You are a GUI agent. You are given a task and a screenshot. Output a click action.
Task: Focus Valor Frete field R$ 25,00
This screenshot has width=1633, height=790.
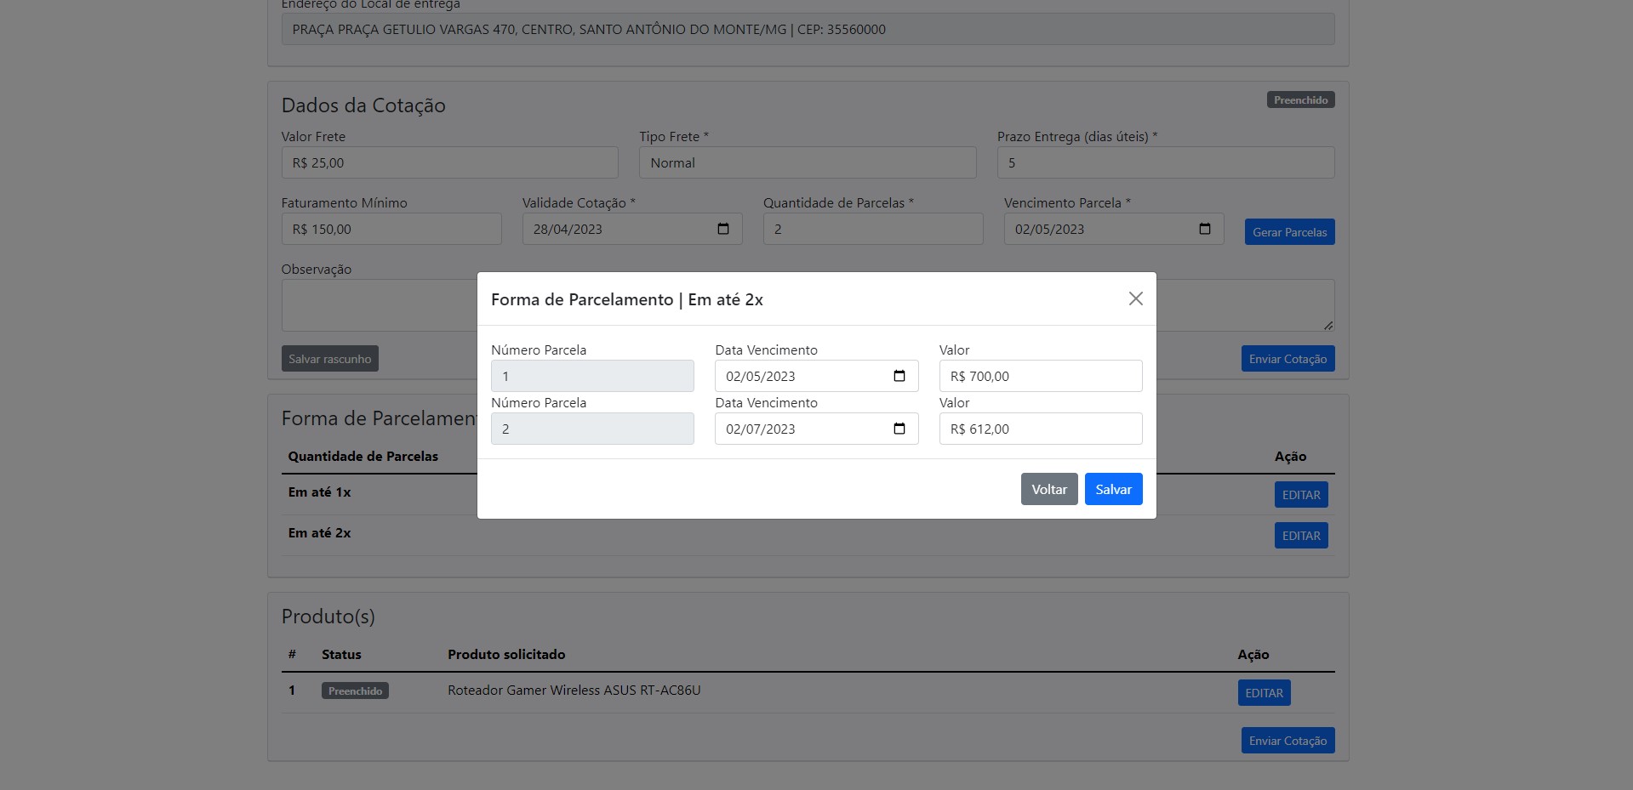(450, 162)
